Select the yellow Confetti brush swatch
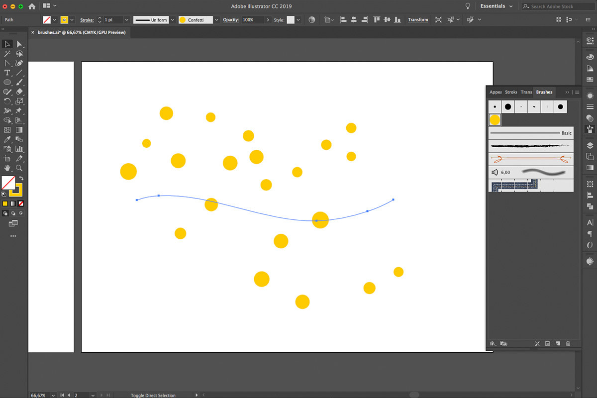597x398 pixels. (495, 119)
